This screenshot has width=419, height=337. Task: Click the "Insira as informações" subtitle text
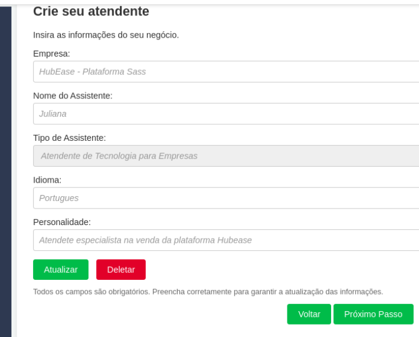pos(106,35)
